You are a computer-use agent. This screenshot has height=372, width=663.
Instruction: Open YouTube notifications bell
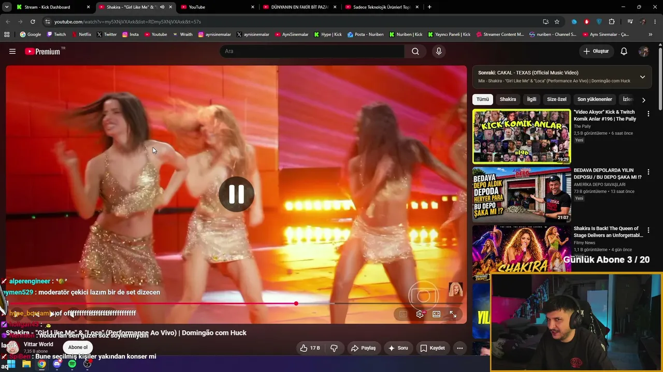(624, 51)
